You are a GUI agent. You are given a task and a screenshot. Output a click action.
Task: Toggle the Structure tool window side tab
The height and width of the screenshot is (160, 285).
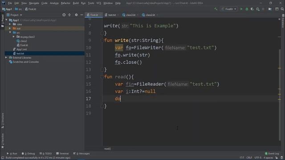tap(2, 120)
